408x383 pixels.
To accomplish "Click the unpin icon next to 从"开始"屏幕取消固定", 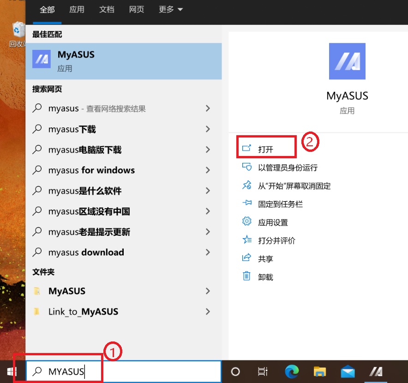I will 246,185.
